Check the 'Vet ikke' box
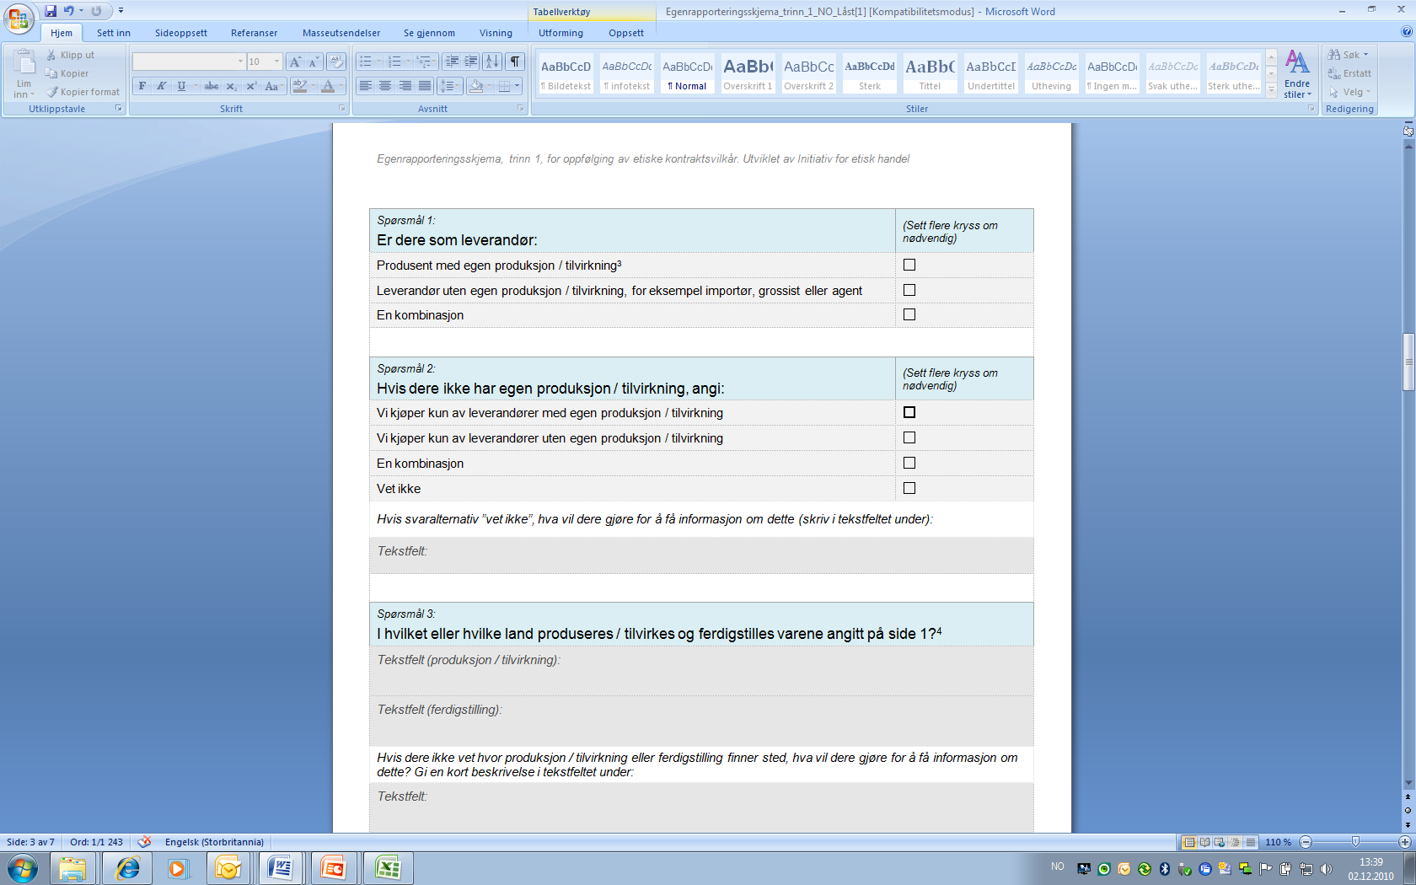The height and width of the screenshot is (885, 1416). (x=909, y=488)
